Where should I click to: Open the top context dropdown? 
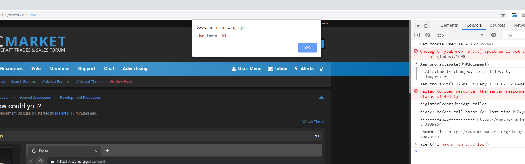click(x=460, y=35)
